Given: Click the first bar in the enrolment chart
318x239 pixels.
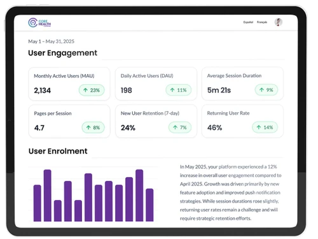Looking at the screenshot, I should coord(38,203).
